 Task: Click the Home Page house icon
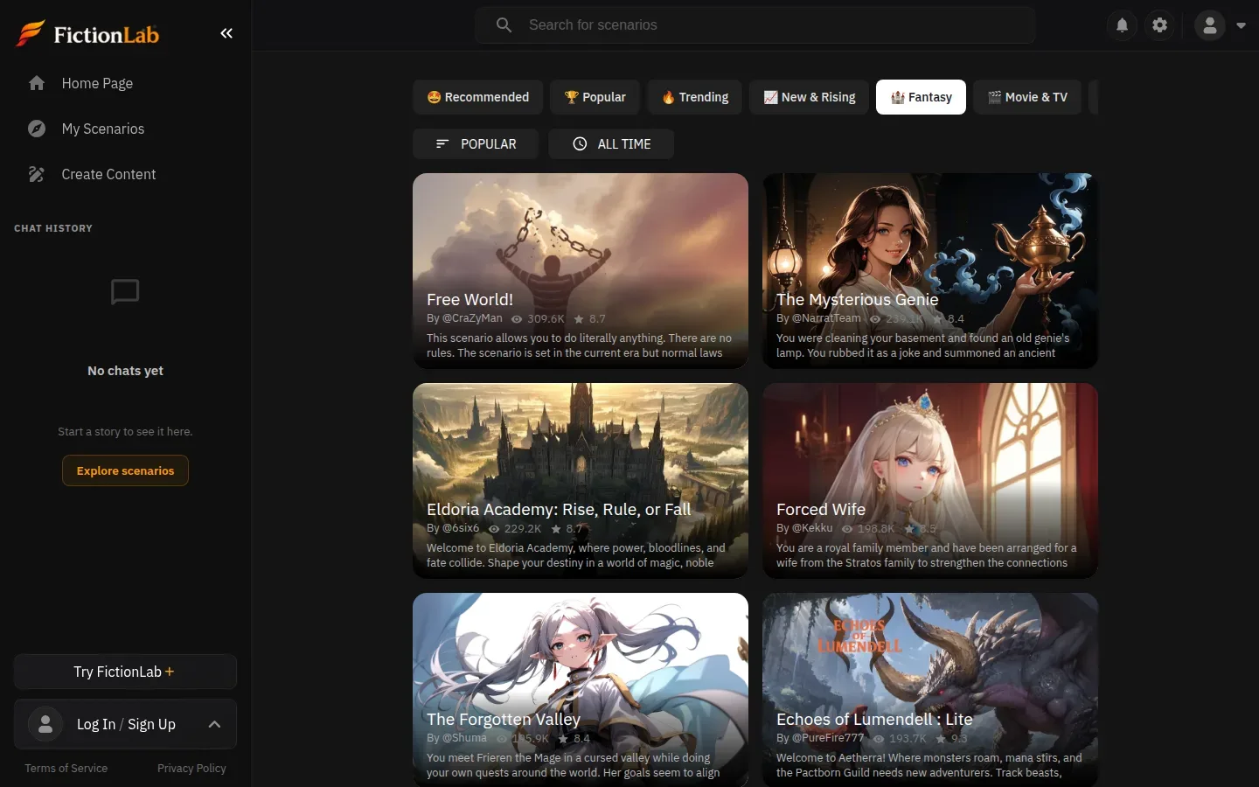[37, 83]
